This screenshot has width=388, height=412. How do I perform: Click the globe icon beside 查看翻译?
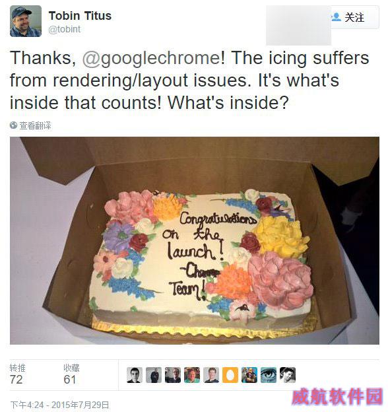(x=13, y=125)
